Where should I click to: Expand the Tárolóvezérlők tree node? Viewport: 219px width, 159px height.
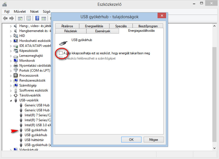(x=11, y=95)
